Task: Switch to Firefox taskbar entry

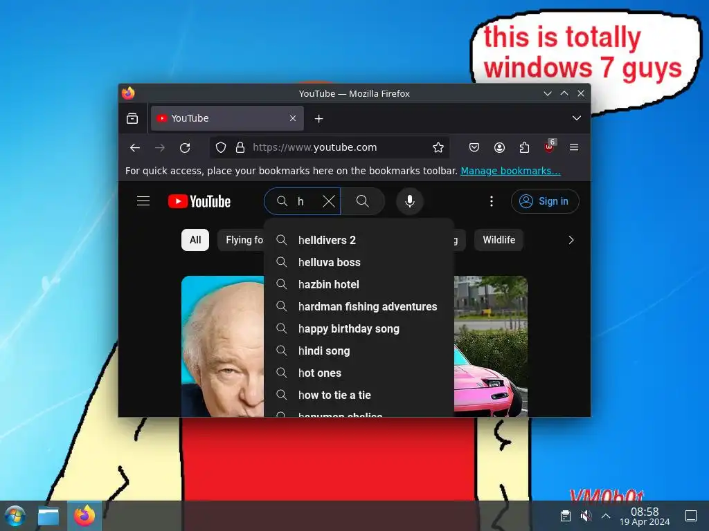Action: (84, 516)
